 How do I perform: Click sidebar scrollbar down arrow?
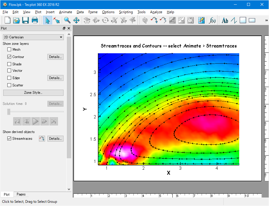[x=69, y=189]
